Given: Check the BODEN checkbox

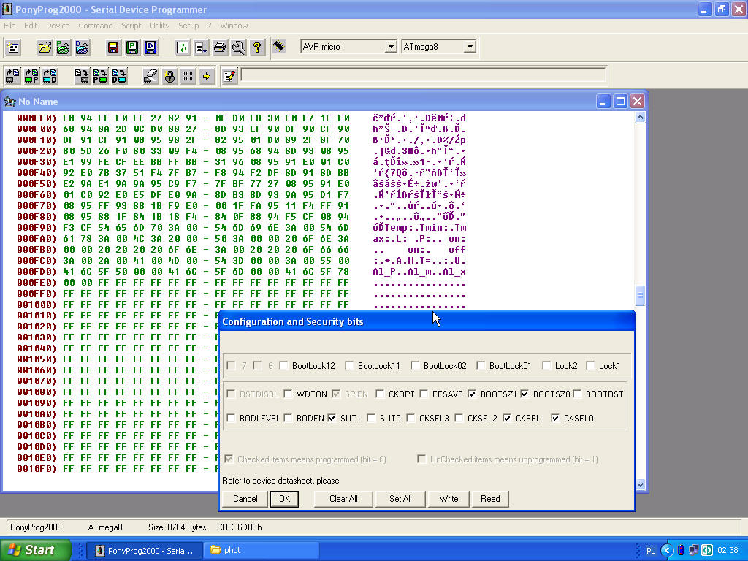Looking at the screenshot, I should 288,418.
